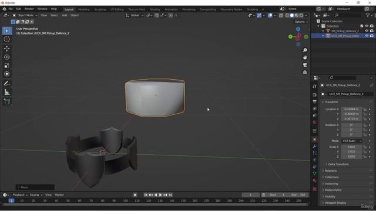
Task: Click the Blender logo menu icon
Action: pyautogui.click(x=4, y=9)
